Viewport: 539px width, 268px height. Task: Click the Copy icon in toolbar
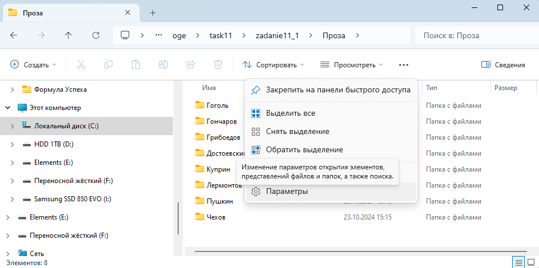tap(108, 64)
